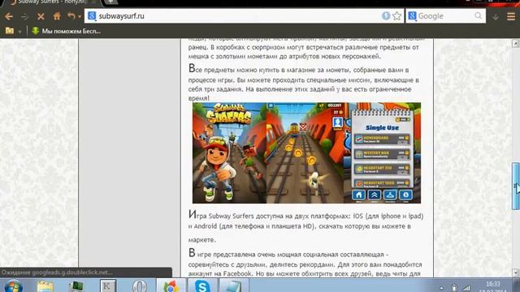Click the word 'Facebook' in the text
520x292 pixels.
237,274
